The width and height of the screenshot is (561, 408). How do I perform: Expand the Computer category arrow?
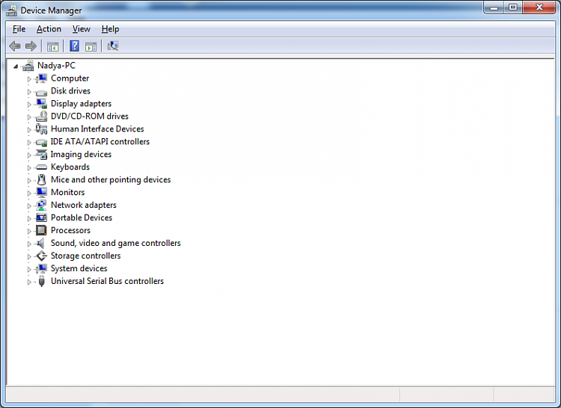29,79
